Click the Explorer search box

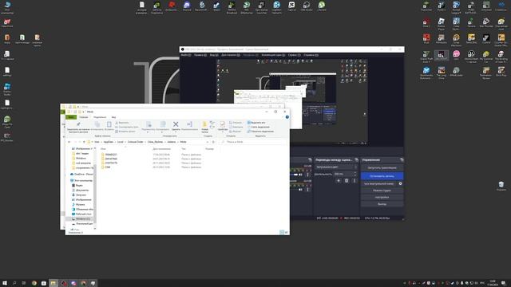[255, 142]
